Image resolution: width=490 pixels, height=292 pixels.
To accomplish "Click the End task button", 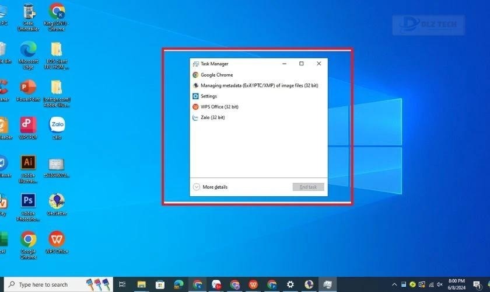I will (x=308, y=187).
